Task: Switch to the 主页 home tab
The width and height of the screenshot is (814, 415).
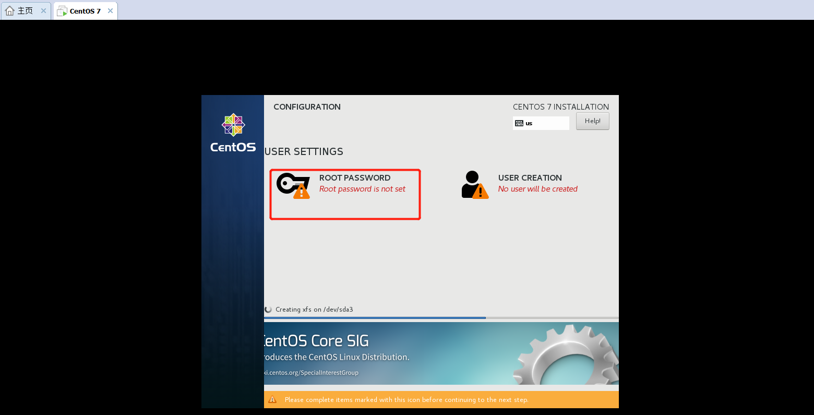Action: point(26,10)
